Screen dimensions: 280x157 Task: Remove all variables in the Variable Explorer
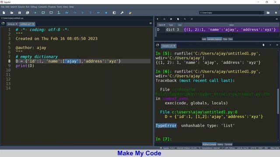click(x=178, y=19)
